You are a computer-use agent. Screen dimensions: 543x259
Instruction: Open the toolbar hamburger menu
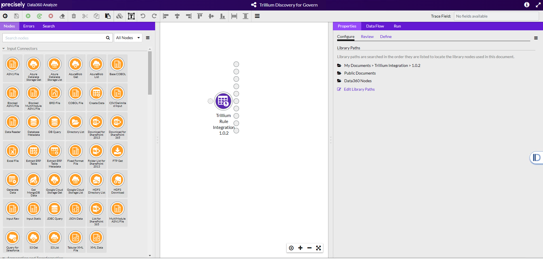click(x=257, y=16)
